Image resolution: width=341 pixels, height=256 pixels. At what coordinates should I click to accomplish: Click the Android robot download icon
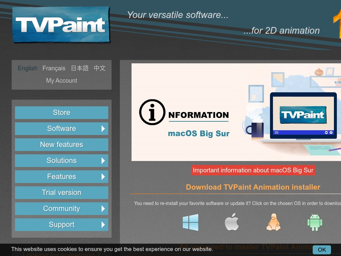click(315, 222)
